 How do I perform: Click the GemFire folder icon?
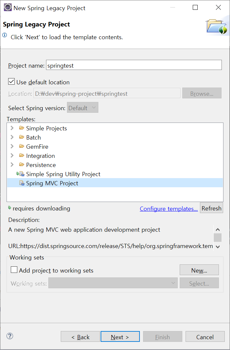22,146
